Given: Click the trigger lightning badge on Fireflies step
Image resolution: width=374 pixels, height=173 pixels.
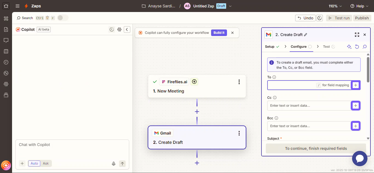Looking at the screenshot, I should pyautogui.click(x=194, y=82).
